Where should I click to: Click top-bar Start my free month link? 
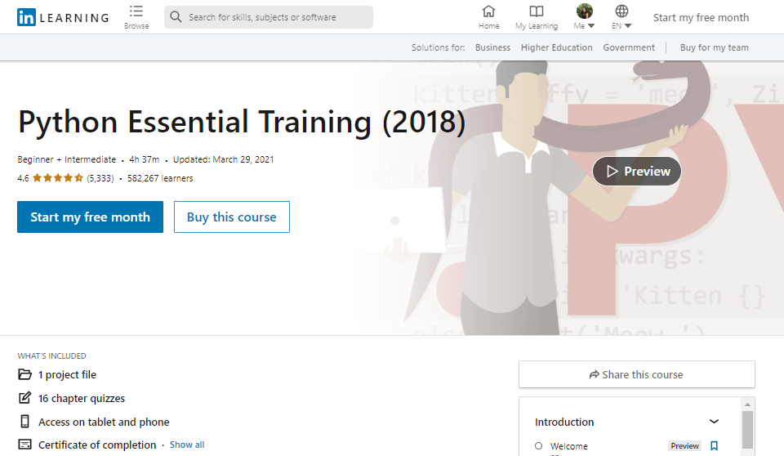pyautogui.click(x=701, y=17)
